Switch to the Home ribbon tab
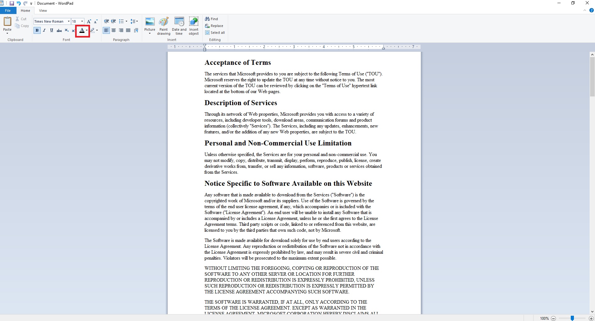The image size is (595, 321). [x=25, y=11]
